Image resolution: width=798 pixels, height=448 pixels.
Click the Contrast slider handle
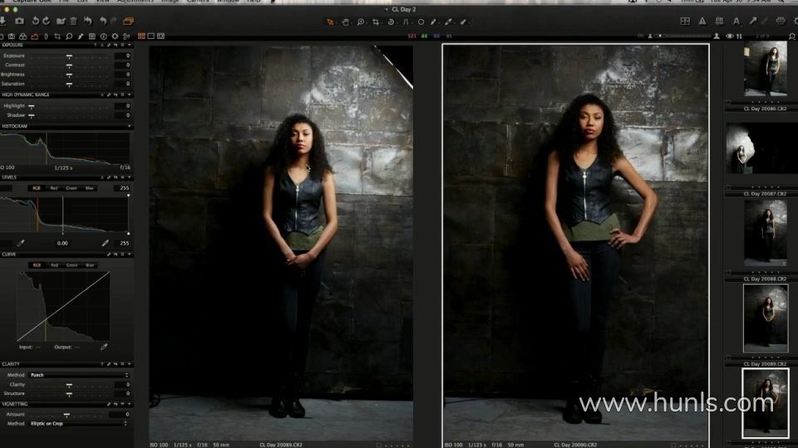pos(69,65)
